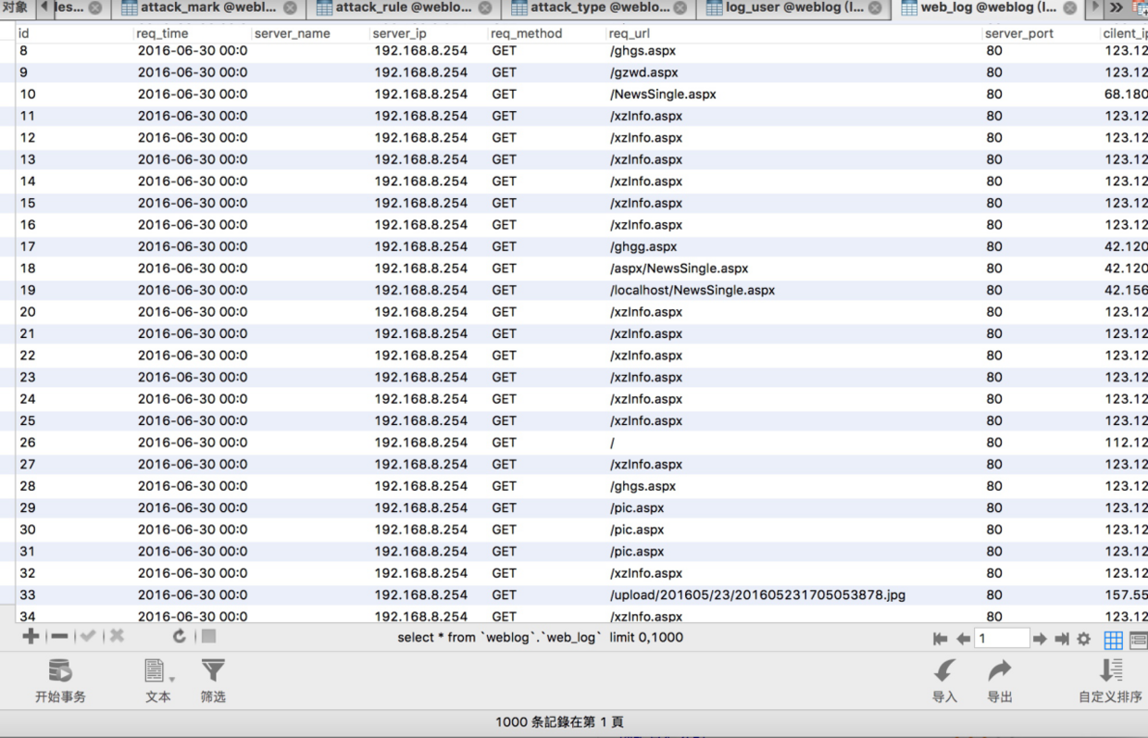Click the page number input field
This screenshot has height=738, width=1148.
pyautogui.click(x=1002, y=638)
